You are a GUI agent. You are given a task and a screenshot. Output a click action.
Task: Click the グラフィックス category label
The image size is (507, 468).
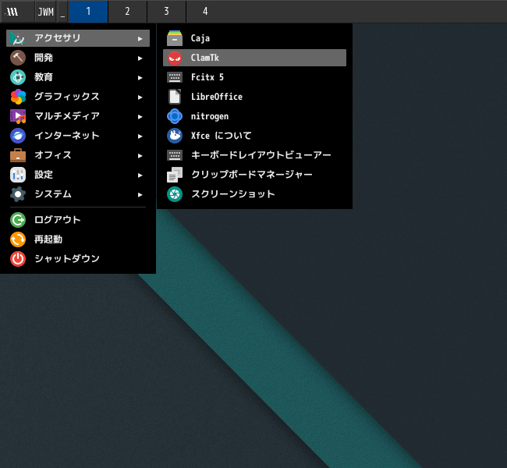point(67,97)
